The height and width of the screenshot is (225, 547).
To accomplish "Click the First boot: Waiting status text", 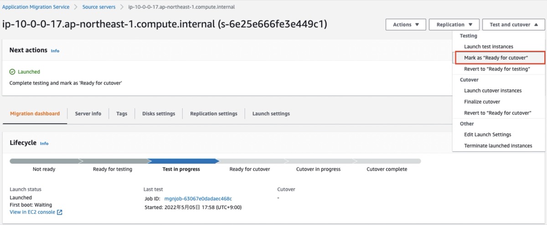I will pyautogui.click(x=31, y=205).
